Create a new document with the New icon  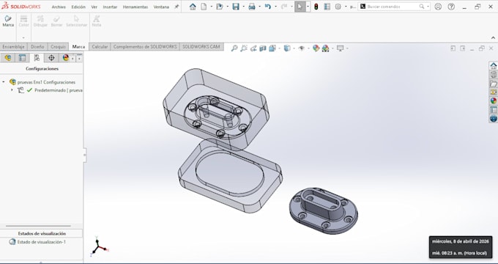204,7
